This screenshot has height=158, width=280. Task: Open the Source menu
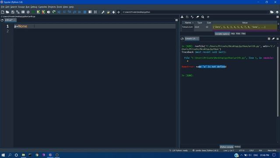[21, 7]
